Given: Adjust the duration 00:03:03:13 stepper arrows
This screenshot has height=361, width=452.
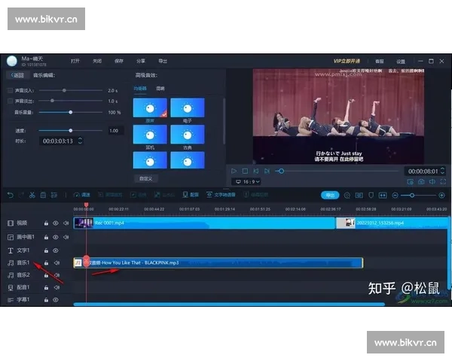Looking at the screenshot, I should click(80, 141).
